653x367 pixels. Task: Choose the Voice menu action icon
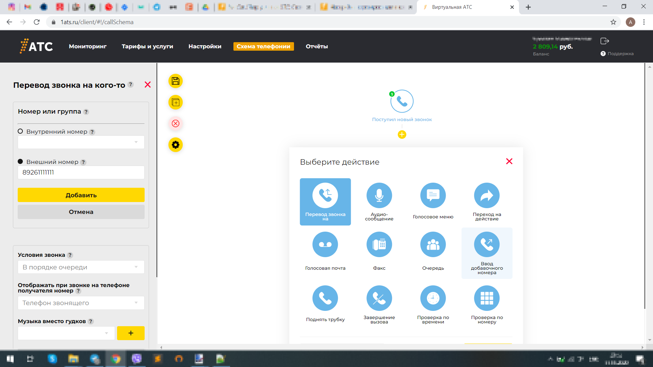tap(433, 196)
